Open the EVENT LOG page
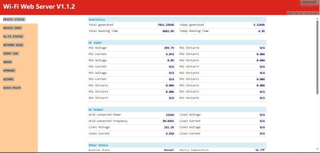 pos(11,54)
